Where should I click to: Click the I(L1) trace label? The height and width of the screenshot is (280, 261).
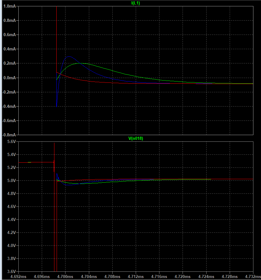tap(136, 3)
